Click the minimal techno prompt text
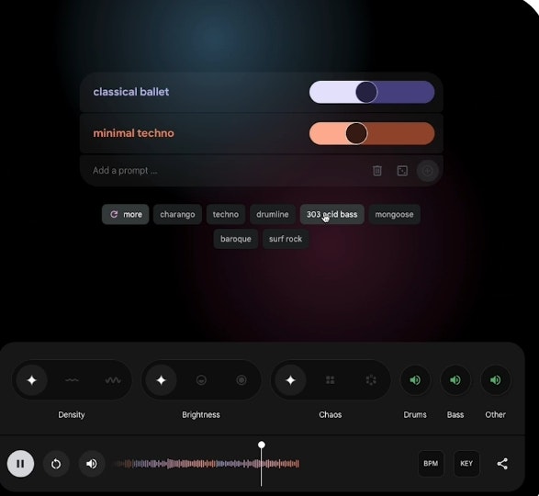 [x=133, y=133]
